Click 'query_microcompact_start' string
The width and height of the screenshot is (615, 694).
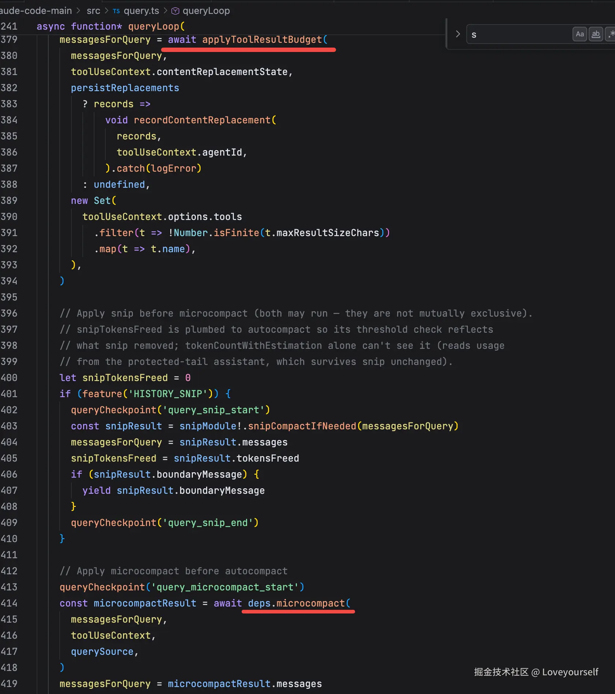pyautogui.click(x=225, y=587)
